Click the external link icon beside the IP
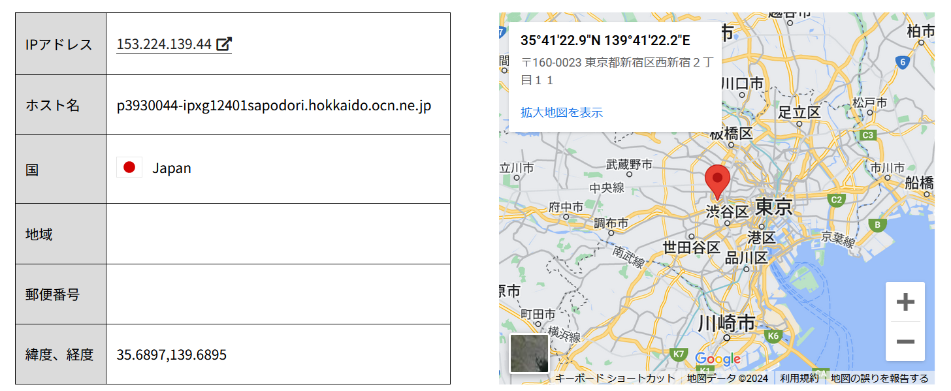Screen dimensions: 951x391 [x=224, y=44]
